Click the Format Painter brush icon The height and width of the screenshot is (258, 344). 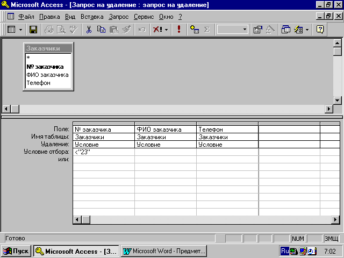pyautogui.click(x=126, y=30)
